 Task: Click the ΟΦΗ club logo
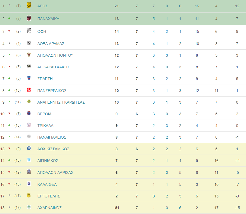pyautogui.click(x=29, y=31)
